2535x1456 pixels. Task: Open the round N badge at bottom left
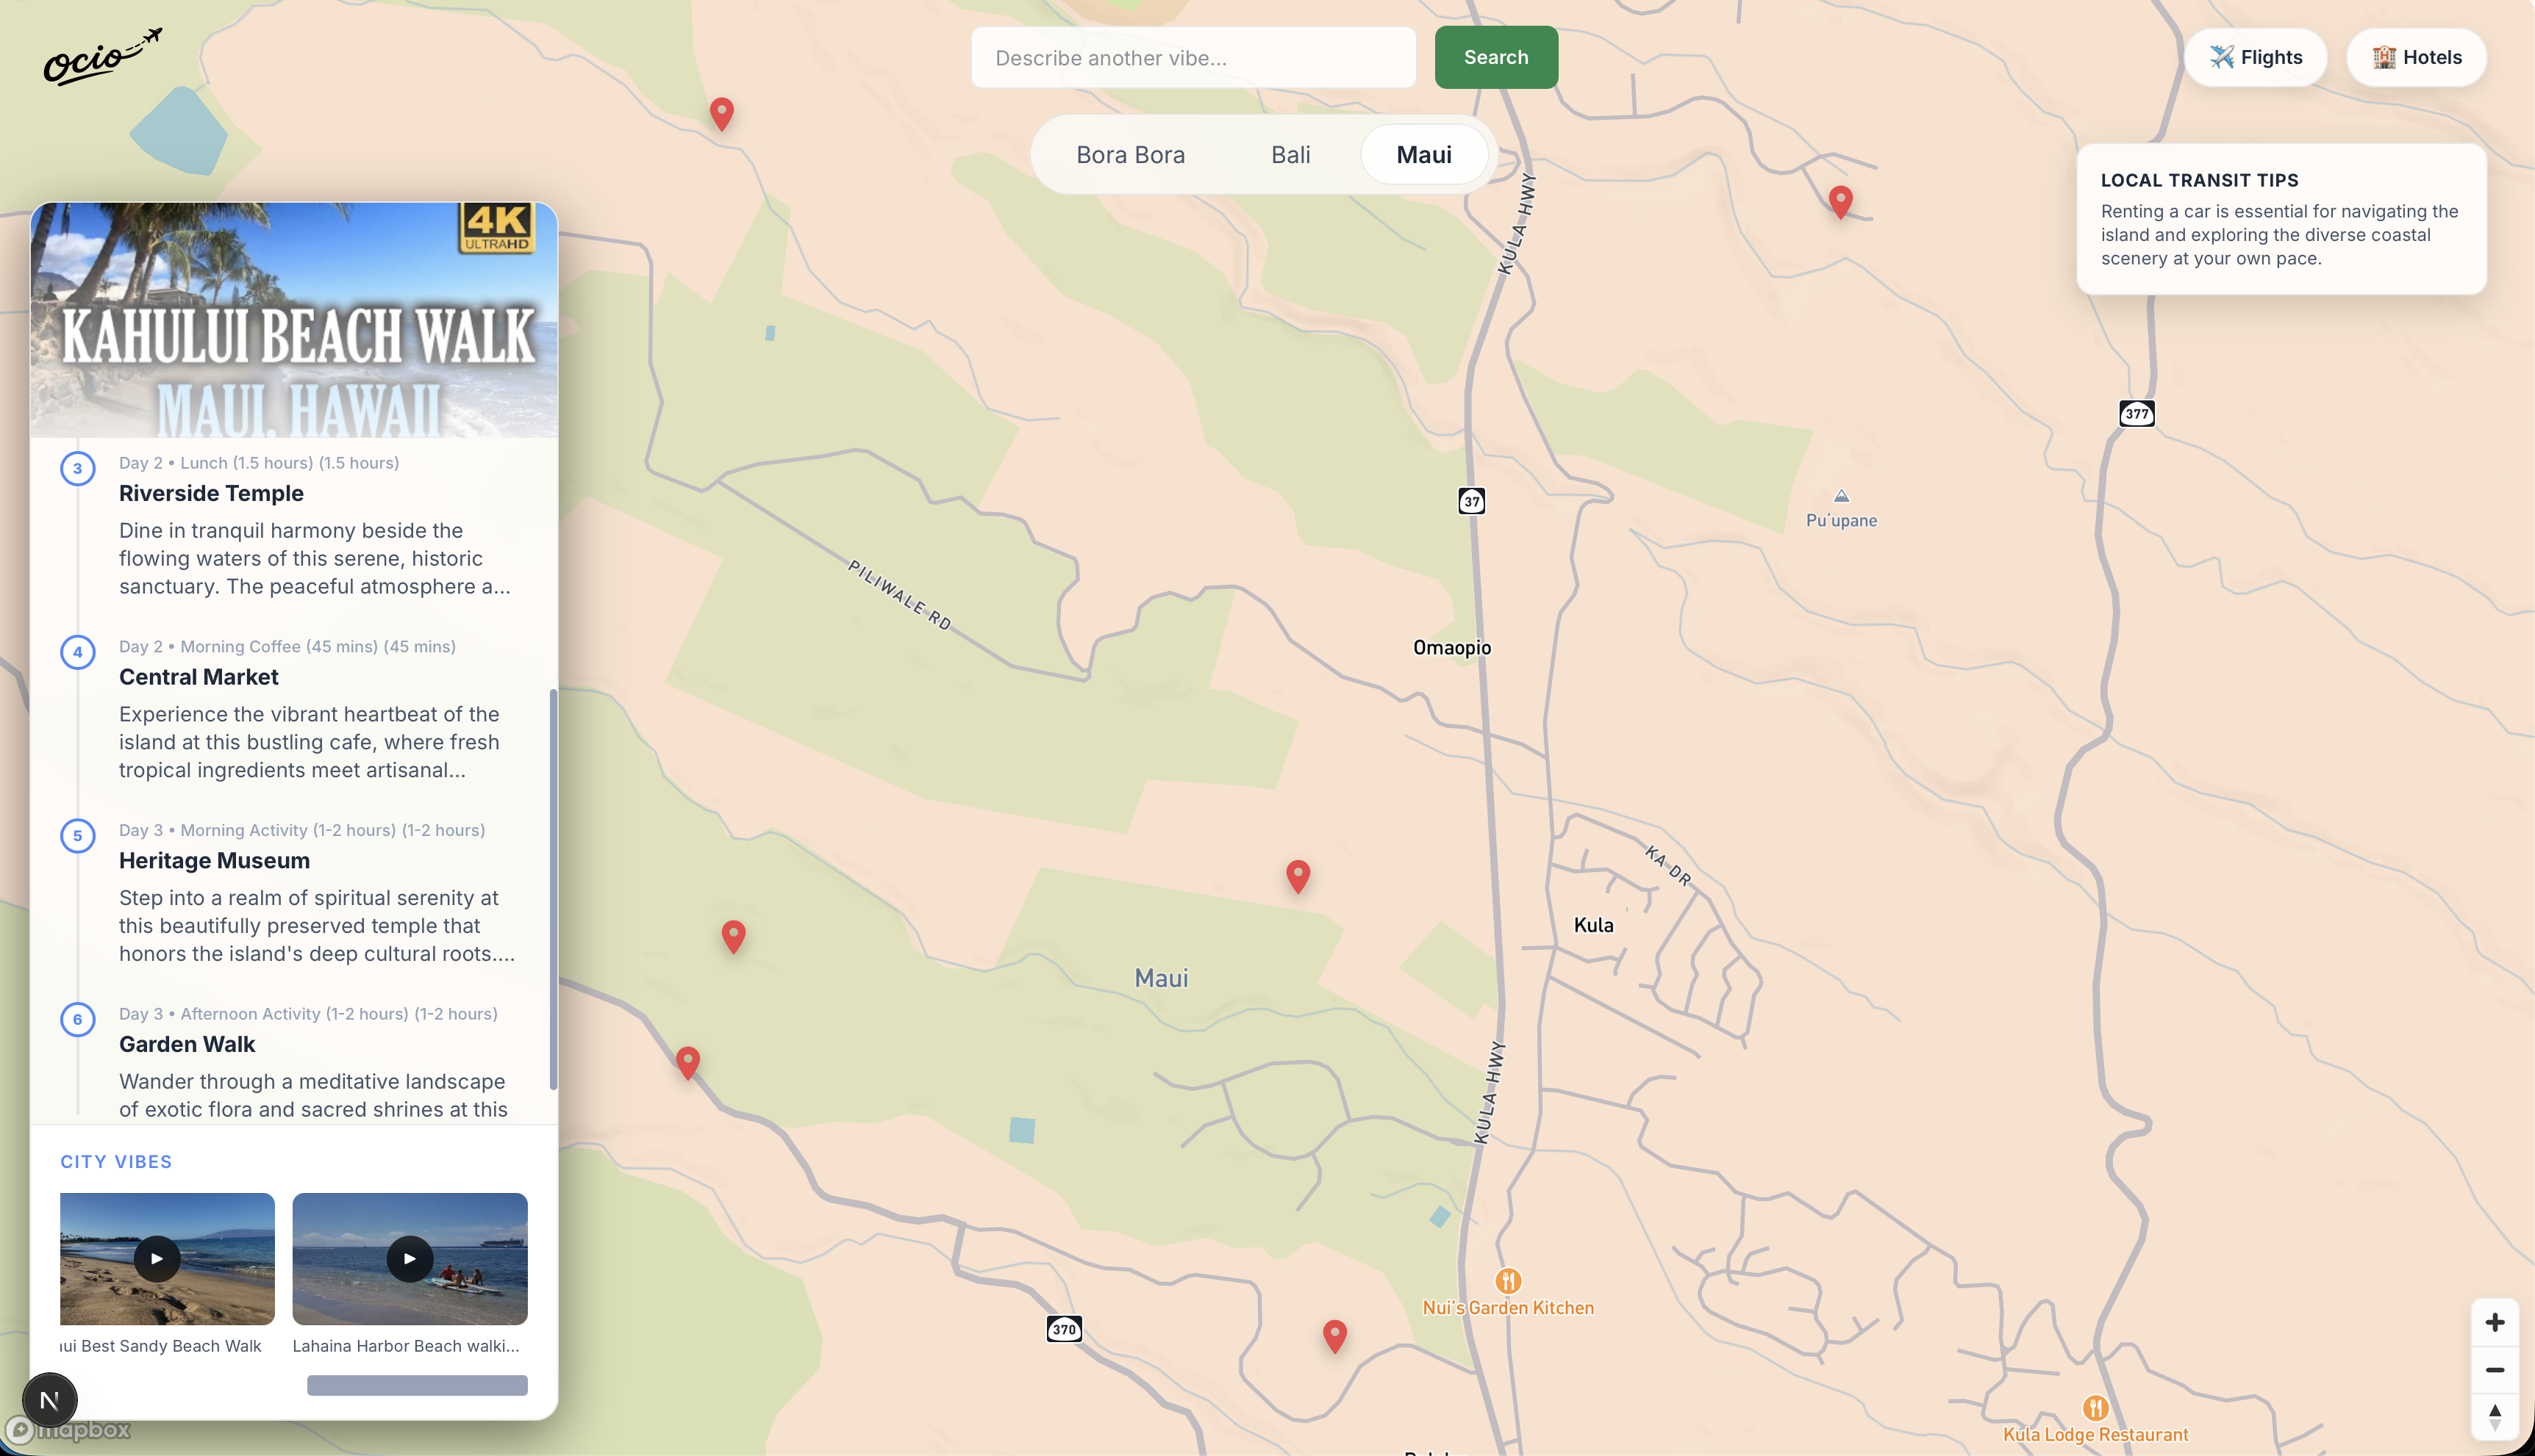click(49, 1400)
